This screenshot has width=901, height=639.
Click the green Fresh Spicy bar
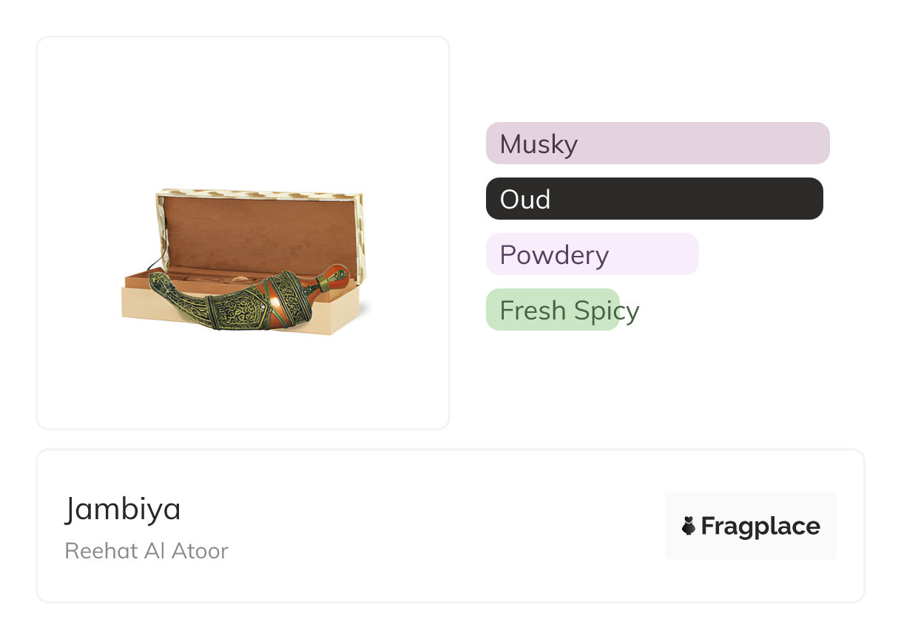click(552, 310)
